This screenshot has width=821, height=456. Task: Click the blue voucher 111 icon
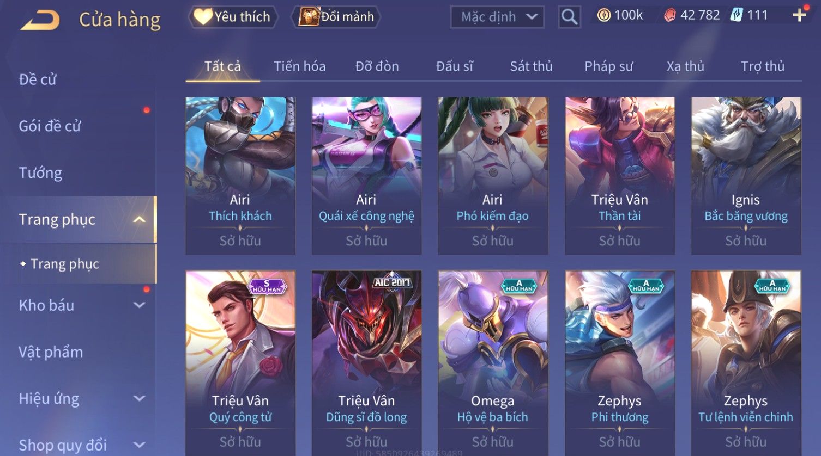[737, 15]
